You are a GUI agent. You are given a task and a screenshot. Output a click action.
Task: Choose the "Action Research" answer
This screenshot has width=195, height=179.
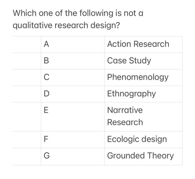pos(138,44)
